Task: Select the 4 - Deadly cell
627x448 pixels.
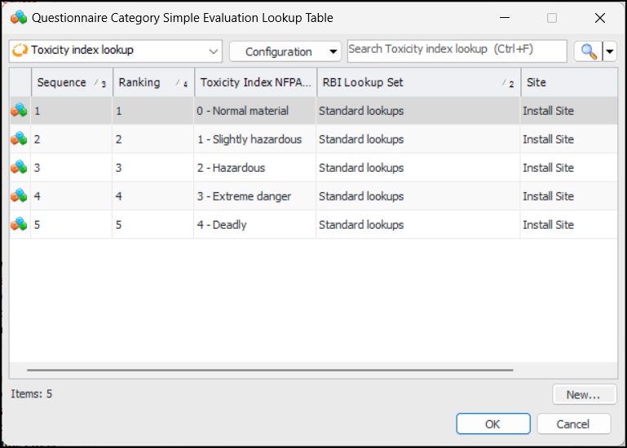Action: tap(254, 225)
